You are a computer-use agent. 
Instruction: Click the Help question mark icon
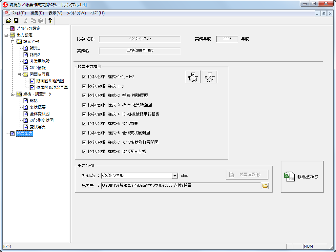click(x=50, y=21)
